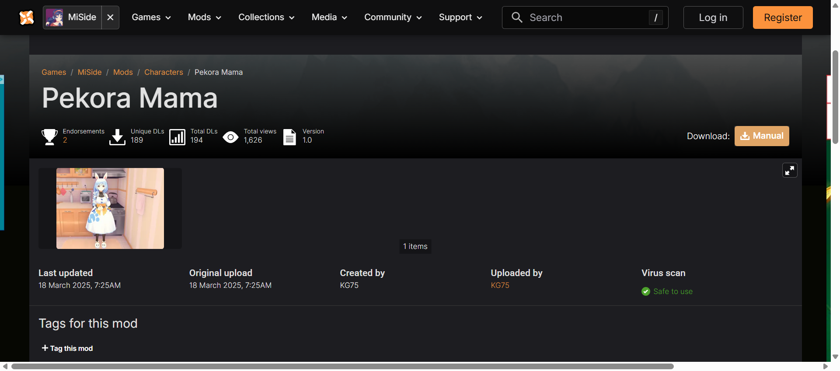The height and width of the screenshot is (371, 840).
Task: Open the Games dropdown menu
Action: tap(151, 17)
